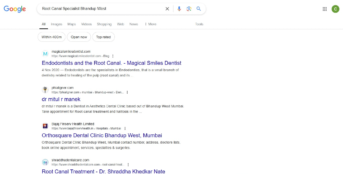Open options menu for Bajaj Finserv Health result
Image resolution: width=343 pixels, height=174 pixels.
point(125,128)
